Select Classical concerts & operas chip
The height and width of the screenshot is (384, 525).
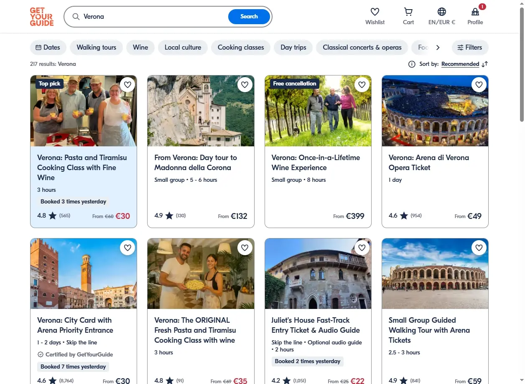tap(362, 48)
